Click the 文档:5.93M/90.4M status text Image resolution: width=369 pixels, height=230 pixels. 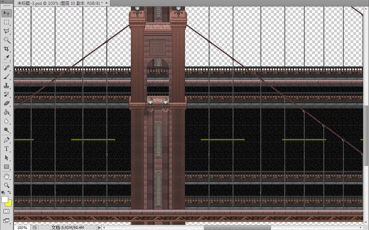[68, 228]
